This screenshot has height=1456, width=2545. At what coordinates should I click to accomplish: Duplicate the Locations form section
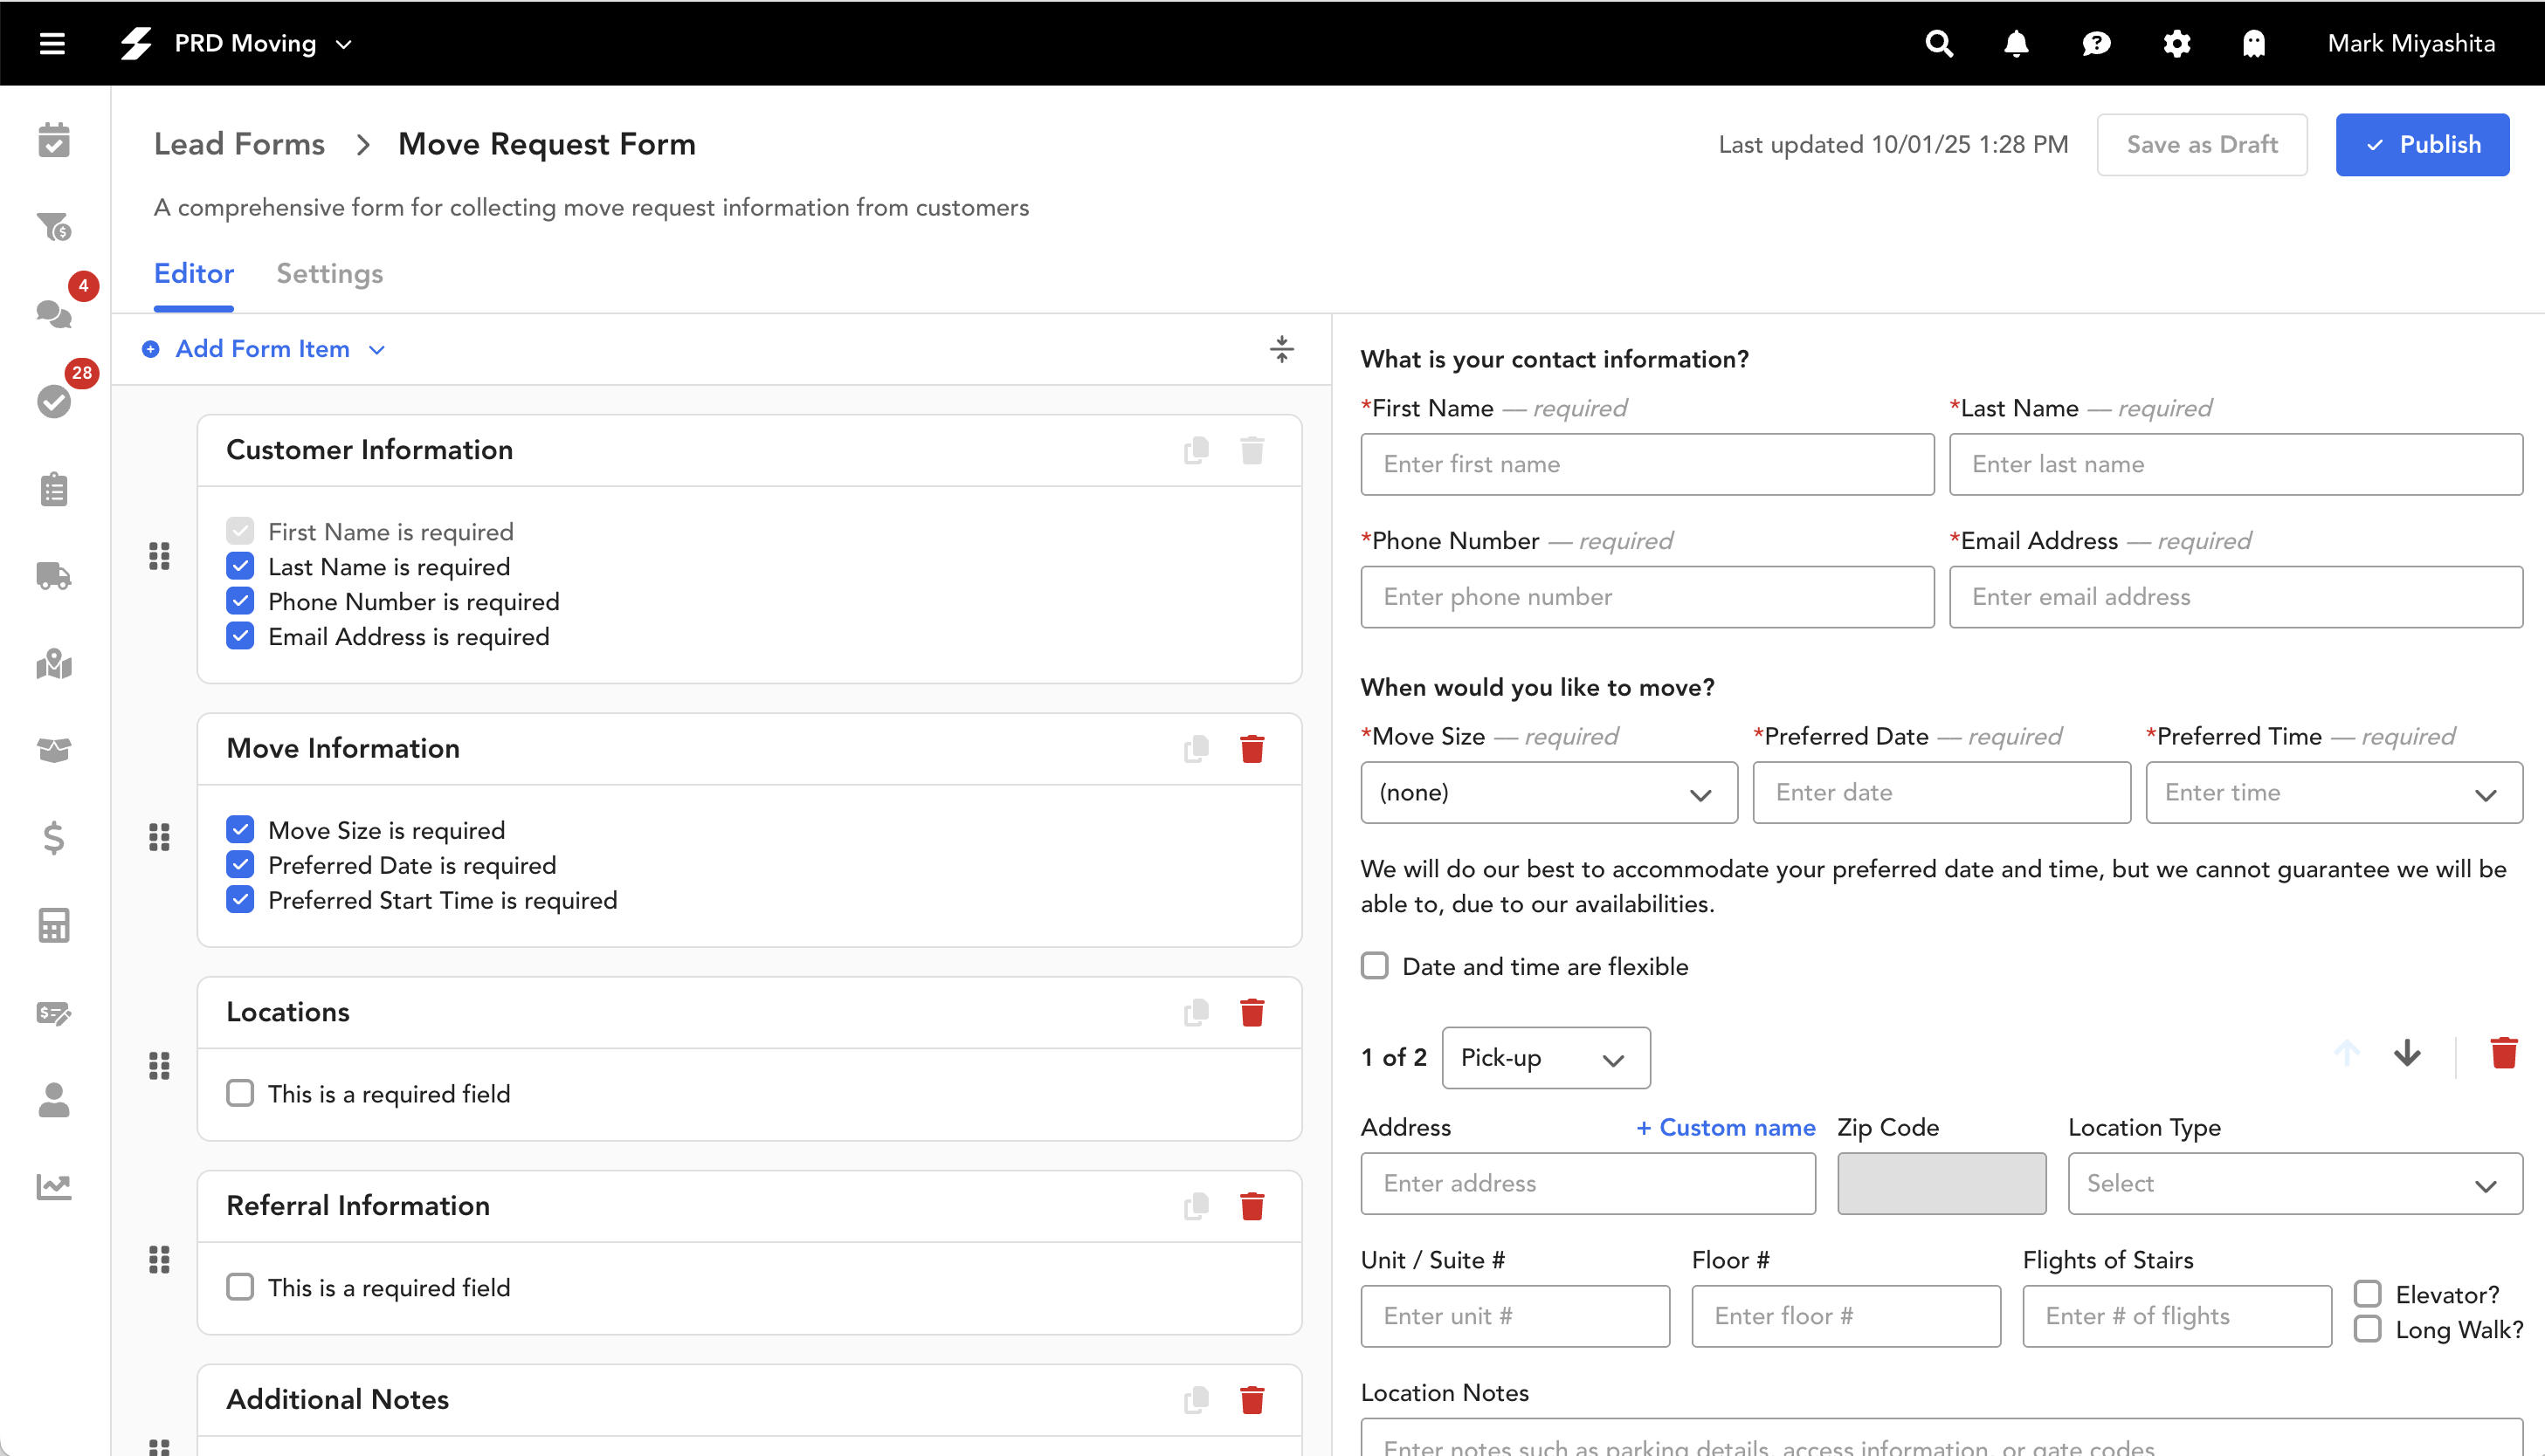1196,1012
